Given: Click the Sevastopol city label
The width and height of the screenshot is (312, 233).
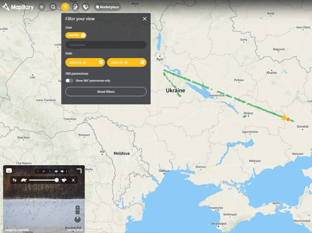Looking at the screenshot, I should point(219,223).
